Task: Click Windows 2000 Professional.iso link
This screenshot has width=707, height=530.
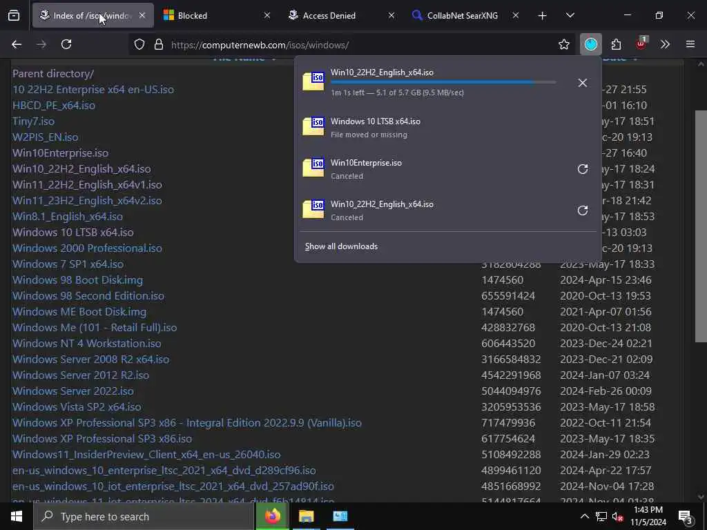Action: pyautogui.click(x=87, y=248)
